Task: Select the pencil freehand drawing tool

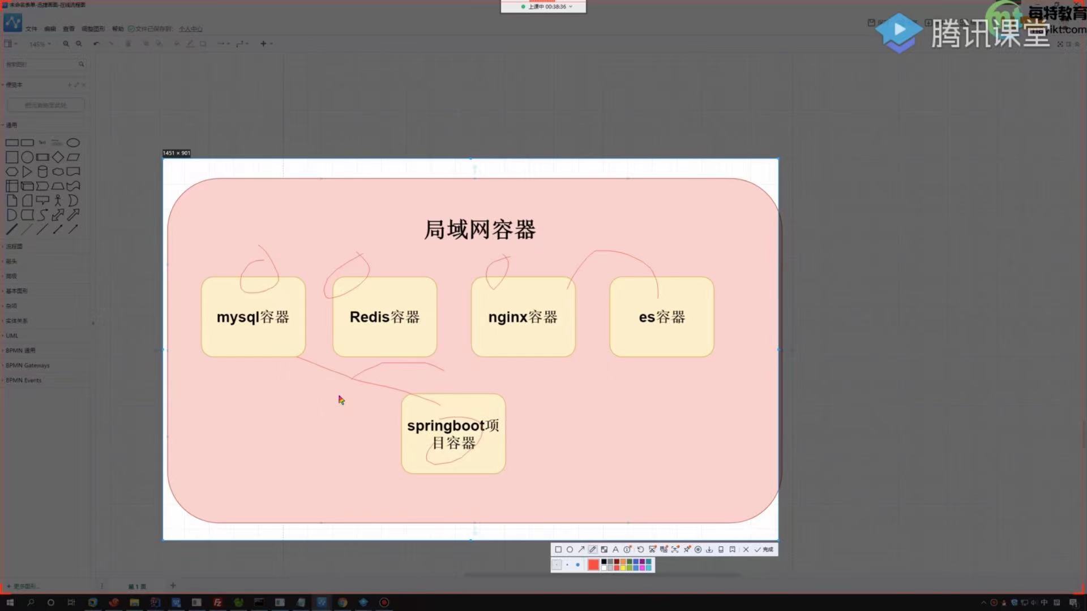Action: coord(593,549)
